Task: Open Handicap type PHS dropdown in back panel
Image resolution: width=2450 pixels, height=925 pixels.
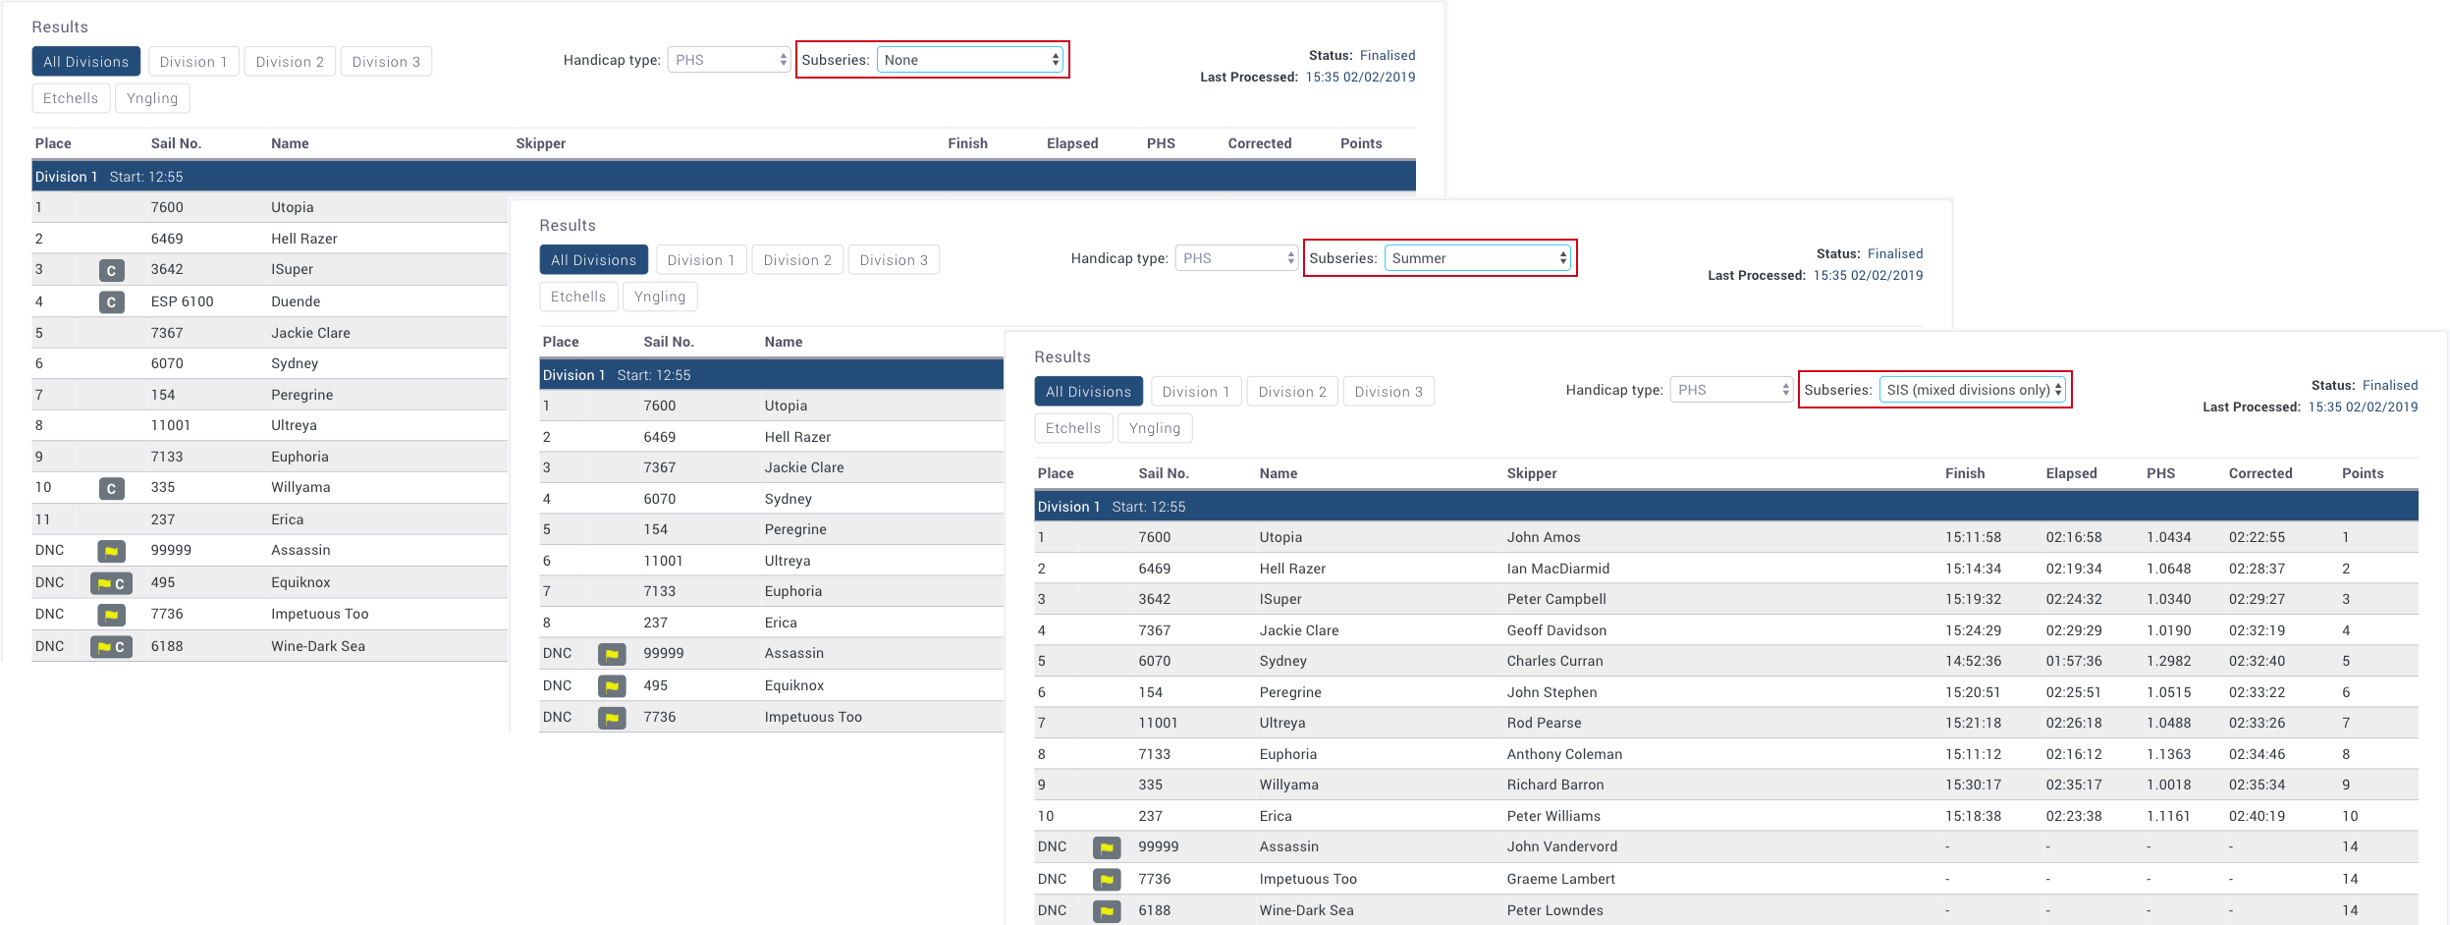Action: [x=729, y=60]
